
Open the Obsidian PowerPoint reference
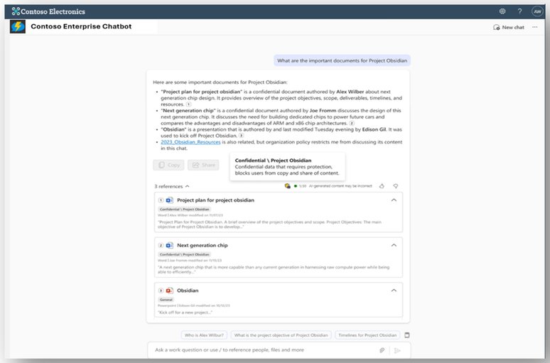click(188, 291)
